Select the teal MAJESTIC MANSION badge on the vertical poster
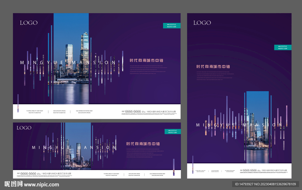The image size is (302, 190). click(x=283, y=47)
